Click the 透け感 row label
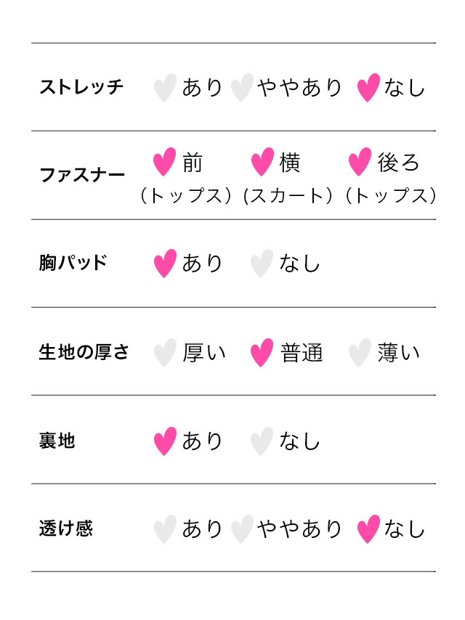Image resolution: width=465 pixels, height=620 pixels. point(66,529)
